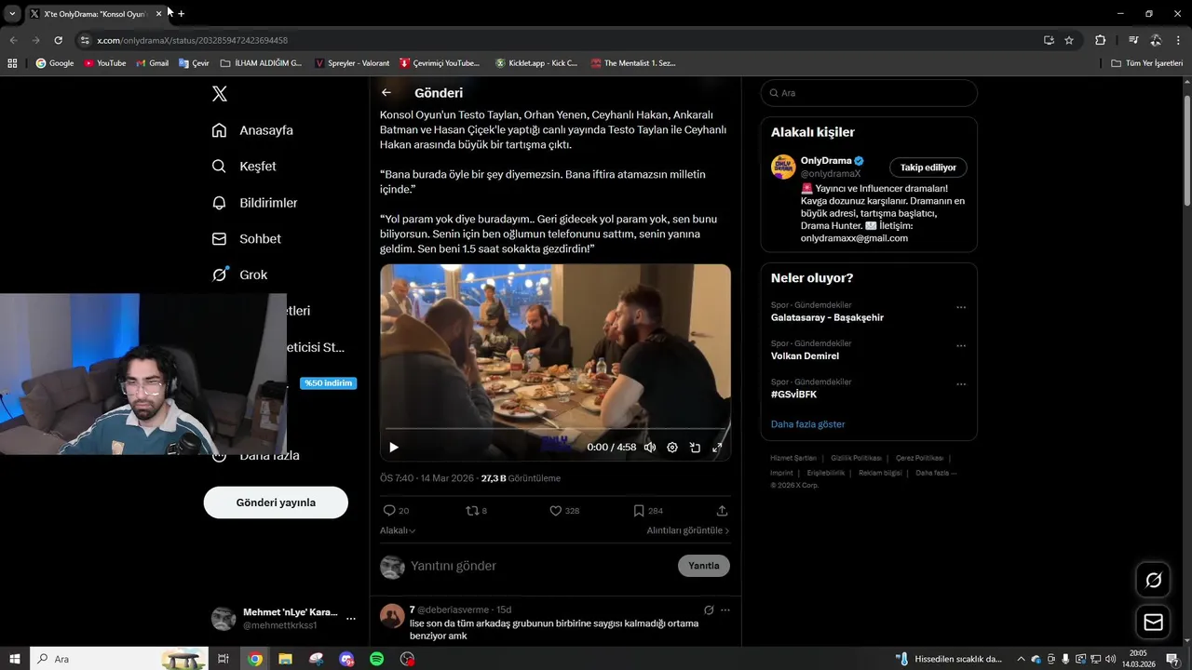Open the Grok floating button
Image resolution: width=1192 pixels, height=670 pixels.
coord(1153,581)
